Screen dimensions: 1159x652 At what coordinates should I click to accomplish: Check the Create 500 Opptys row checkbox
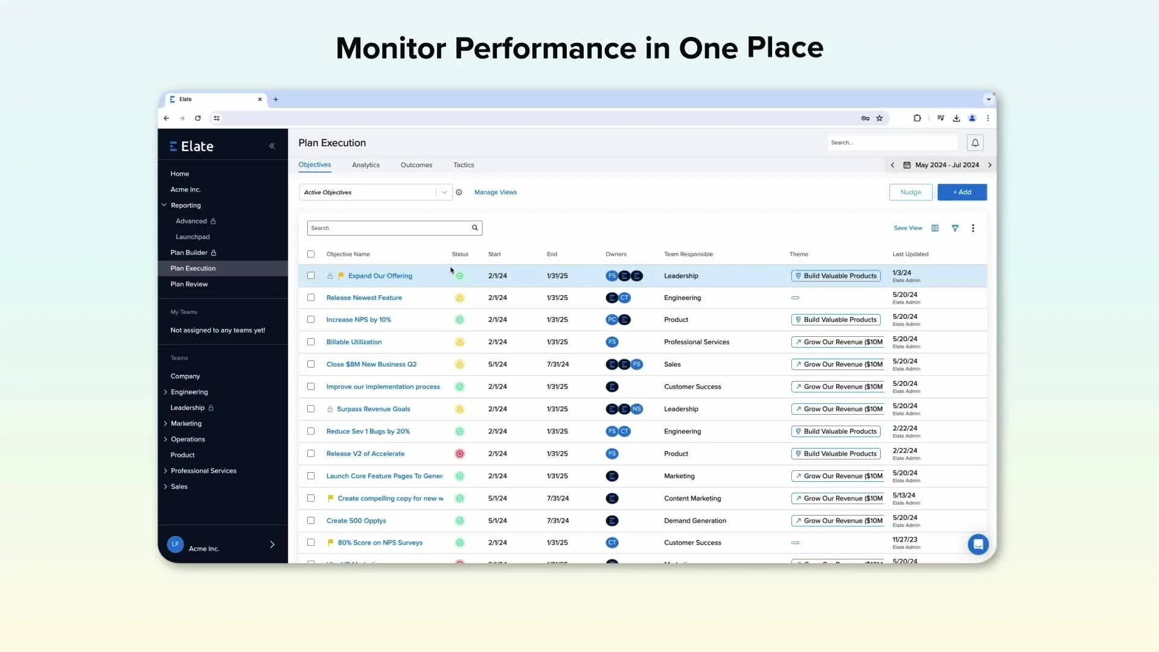(311, 520)
